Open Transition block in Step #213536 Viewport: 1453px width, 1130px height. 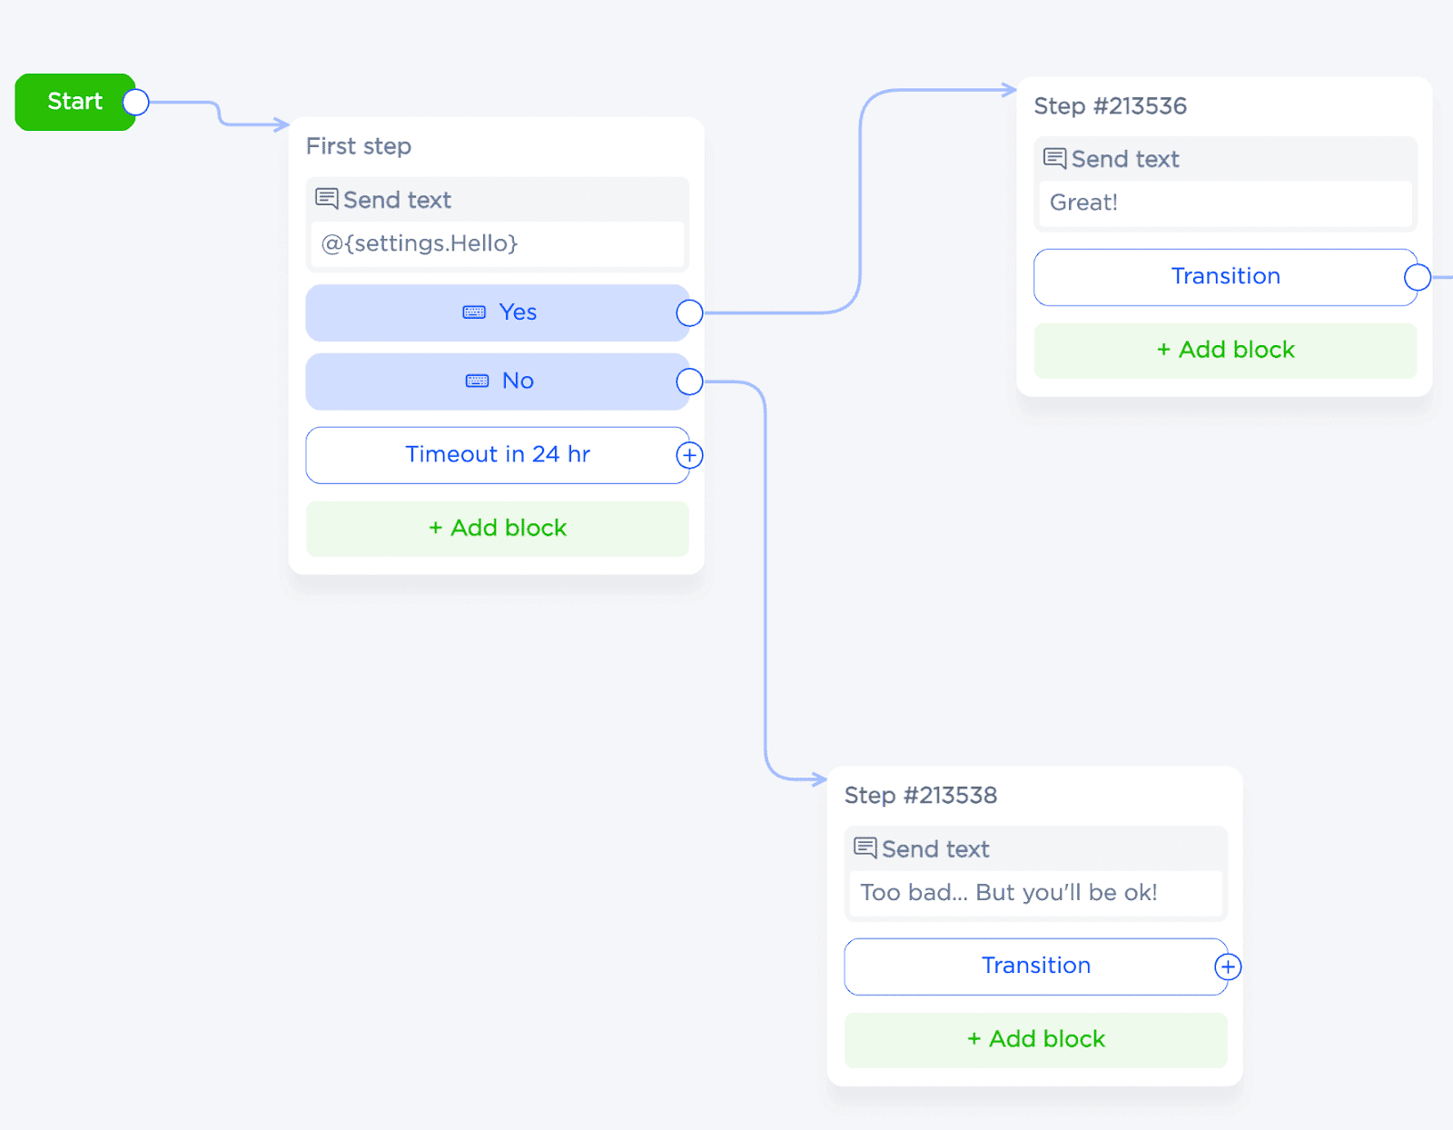[1224, 277]
